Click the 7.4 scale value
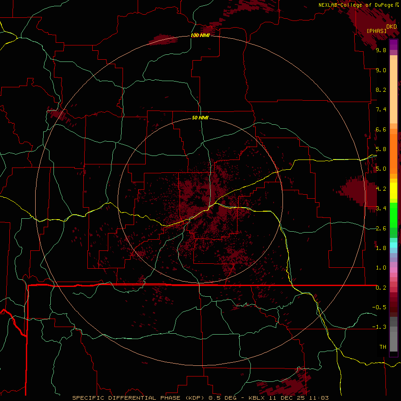401x401 pixels. pyautogui.click(x=381, y=110)
